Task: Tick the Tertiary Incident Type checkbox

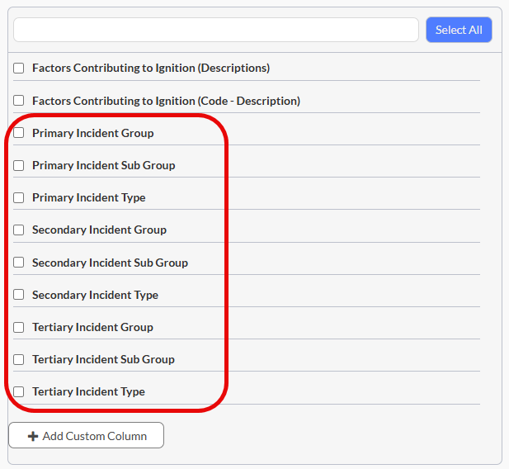Action: pyautogui.click(x=18, y=391)
